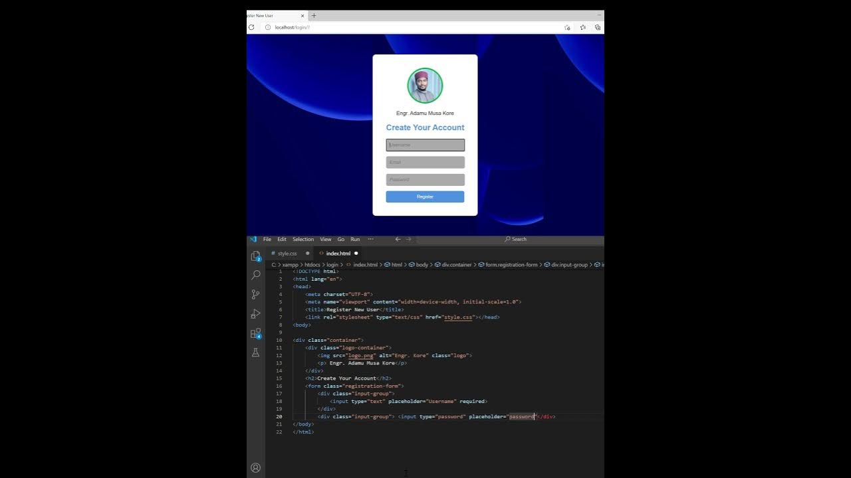Click the browser address bar URL
851x478 pixels.
pyautogui.click(x=293, y=27)
